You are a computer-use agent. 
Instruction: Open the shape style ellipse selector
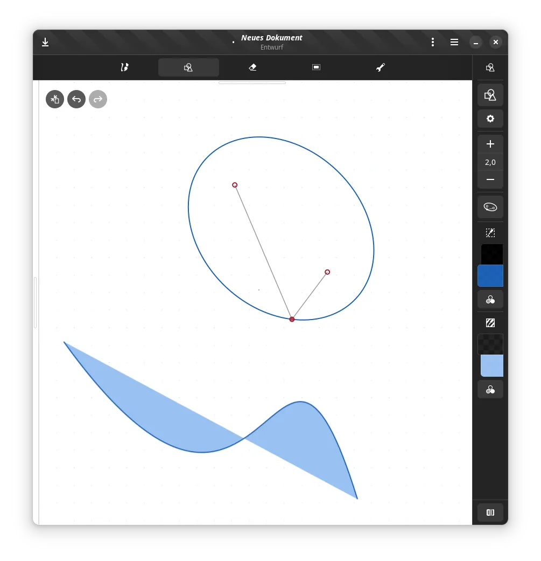pyautogui.click(x=490, y=207)
